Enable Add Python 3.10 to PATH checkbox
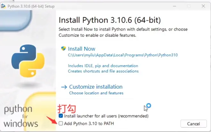Image resolution: width=211 pixels, height=132 pixels. pos(61,123)
